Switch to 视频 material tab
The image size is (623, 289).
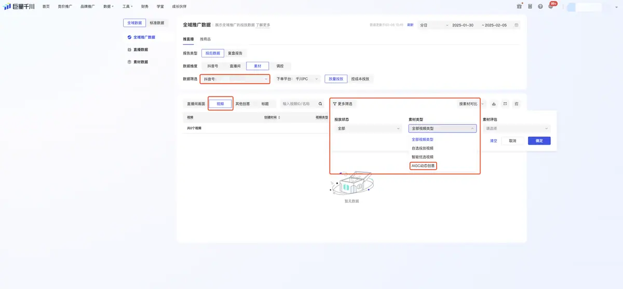point(220,104)
